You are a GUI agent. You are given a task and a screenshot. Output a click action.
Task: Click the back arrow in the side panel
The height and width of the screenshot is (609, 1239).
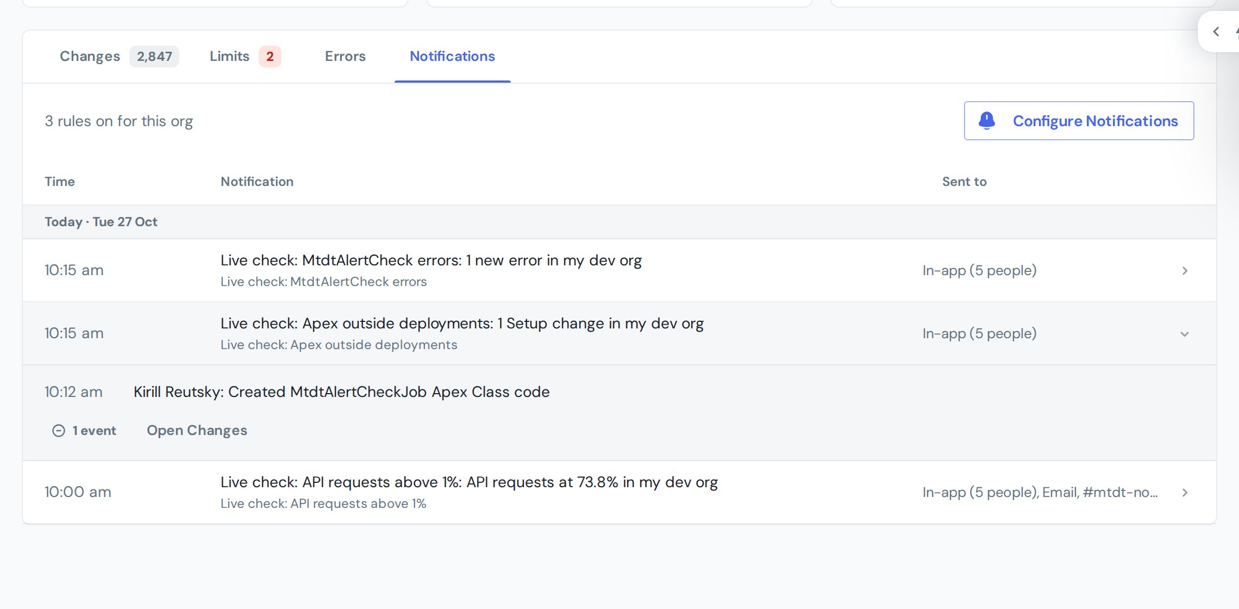[1216, 32]
